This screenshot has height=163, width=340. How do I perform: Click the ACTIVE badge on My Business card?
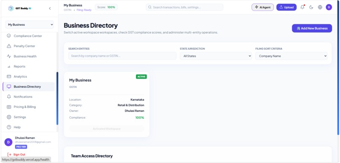(141, 76)
